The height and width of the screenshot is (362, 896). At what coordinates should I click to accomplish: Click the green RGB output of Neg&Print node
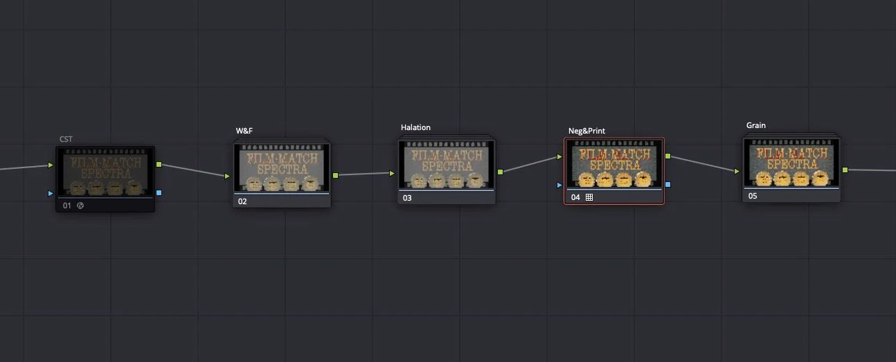[x=667, y=156]
